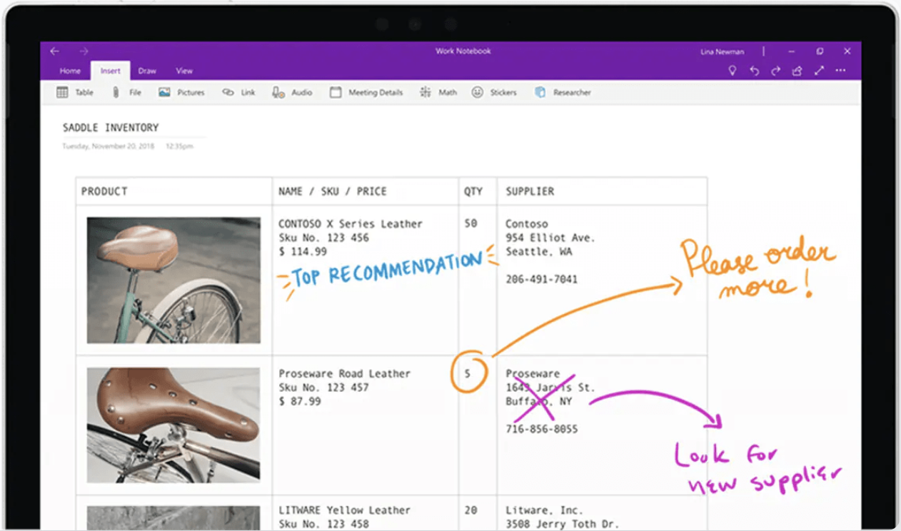Open the View tab
Image resolution: width=901 pixels, height=531 pixels.
pos(184,71)
